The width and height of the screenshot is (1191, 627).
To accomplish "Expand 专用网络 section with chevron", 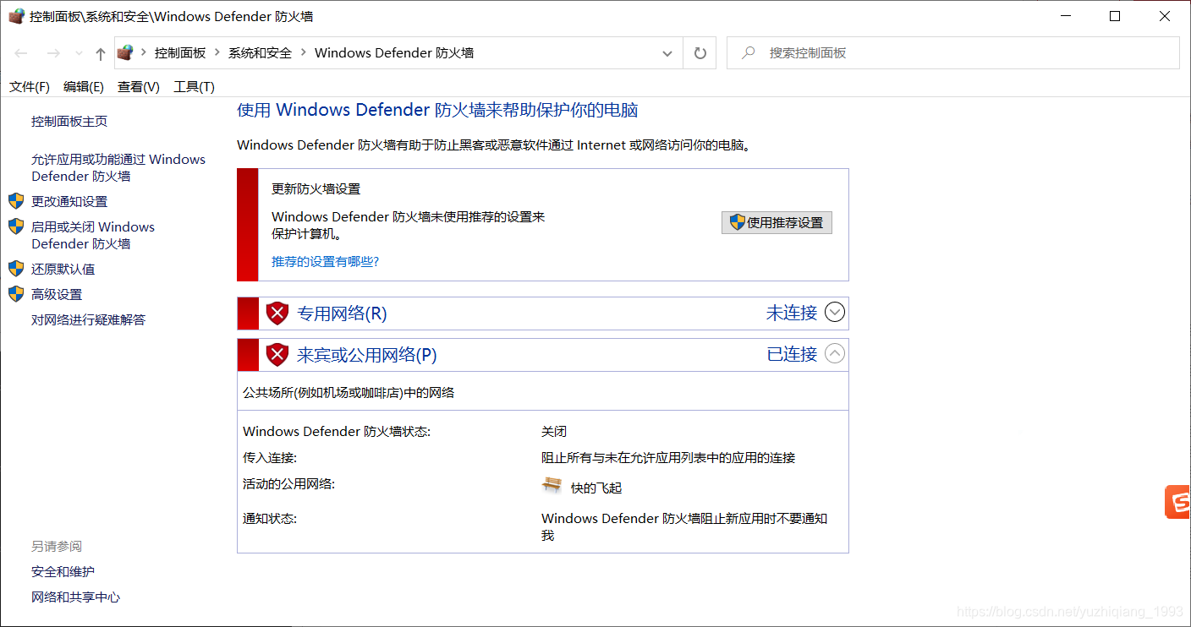I will point(835,313).
